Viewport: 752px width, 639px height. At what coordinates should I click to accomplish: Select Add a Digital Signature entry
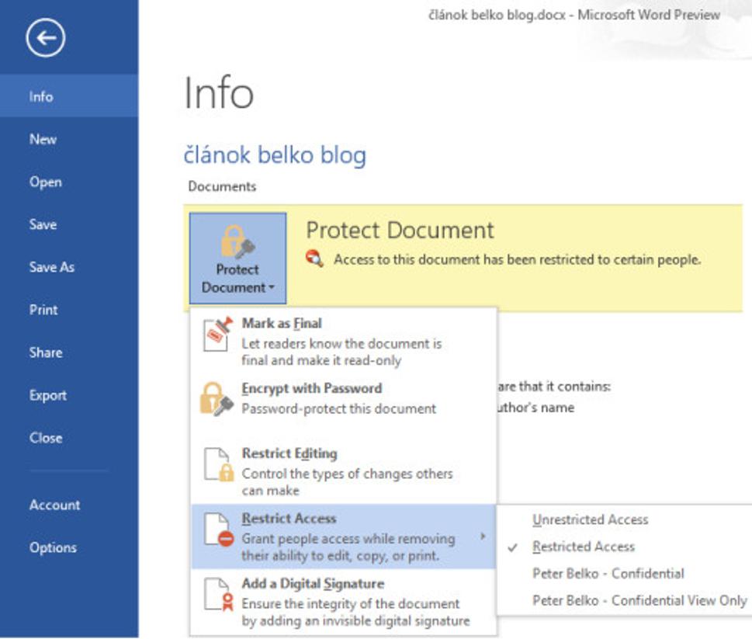point(343,602)
